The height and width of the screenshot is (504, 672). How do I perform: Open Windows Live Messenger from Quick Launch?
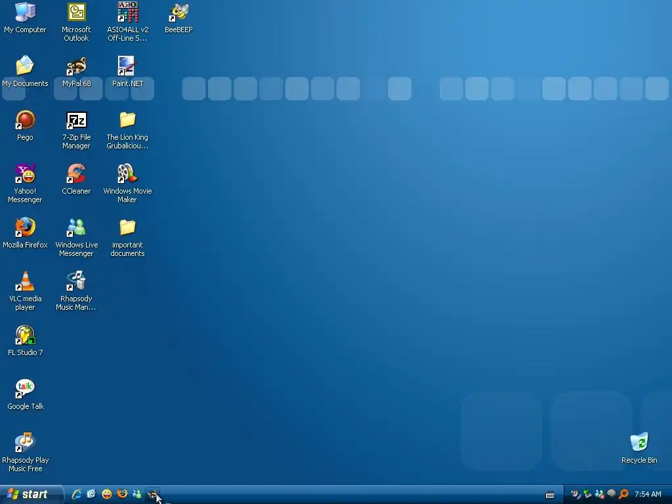point(137,494)
